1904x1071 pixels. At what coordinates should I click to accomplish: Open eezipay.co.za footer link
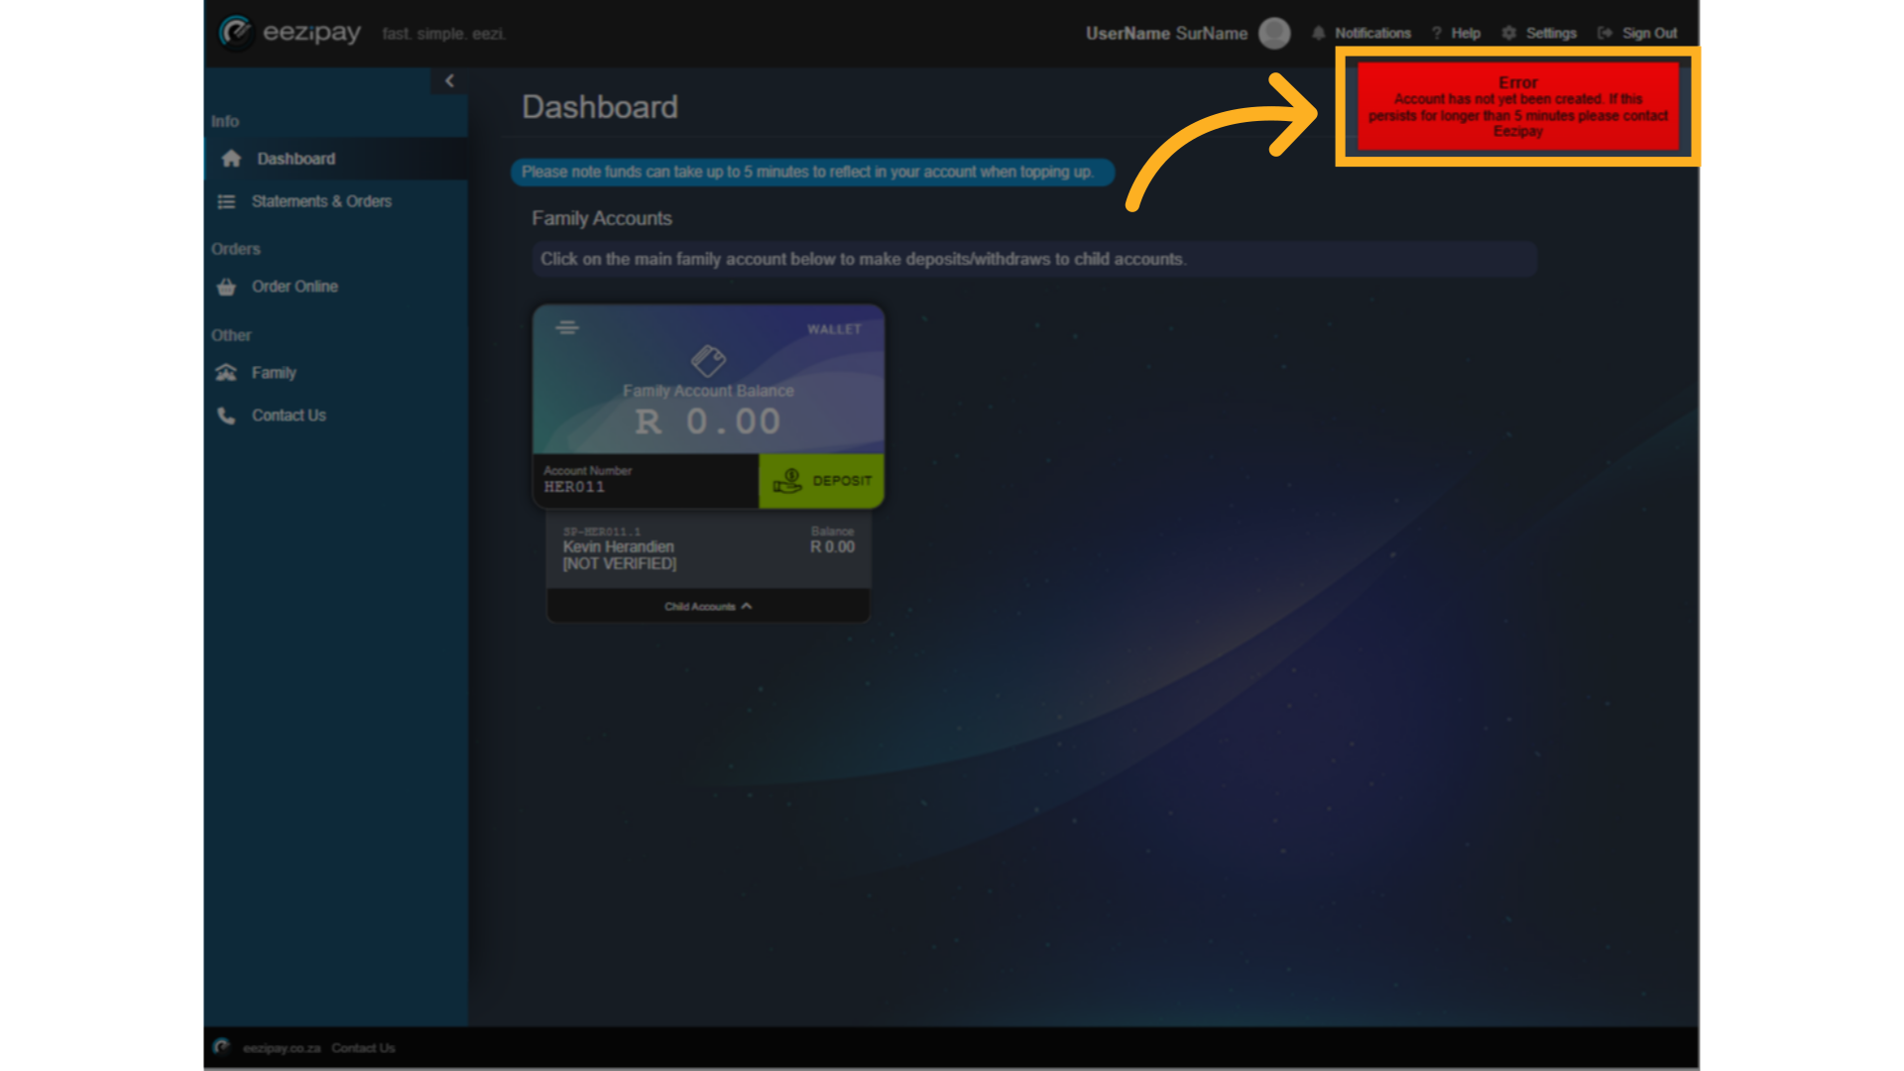[282, 1048]
